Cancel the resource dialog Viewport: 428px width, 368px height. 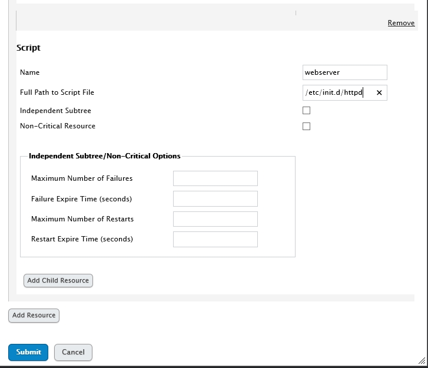(x=73, y=352)
